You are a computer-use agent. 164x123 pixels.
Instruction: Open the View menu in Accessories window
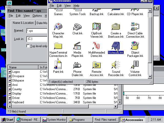point(67,6)
